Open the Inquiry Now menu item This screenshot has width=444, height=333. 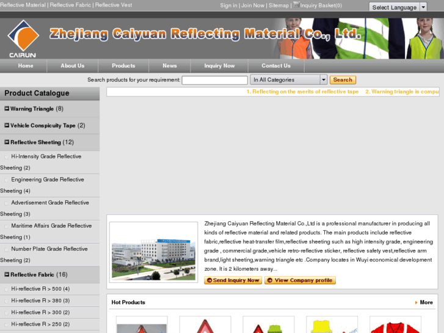click(x=219, y=66)
